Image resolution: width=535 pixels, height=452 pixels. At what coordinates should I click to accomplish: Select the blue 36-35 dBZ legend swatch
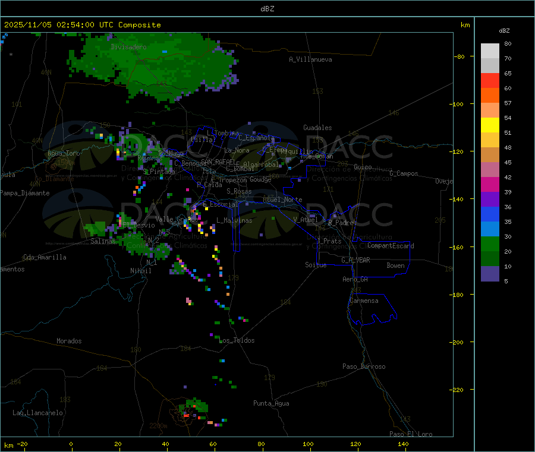[490, 214]
